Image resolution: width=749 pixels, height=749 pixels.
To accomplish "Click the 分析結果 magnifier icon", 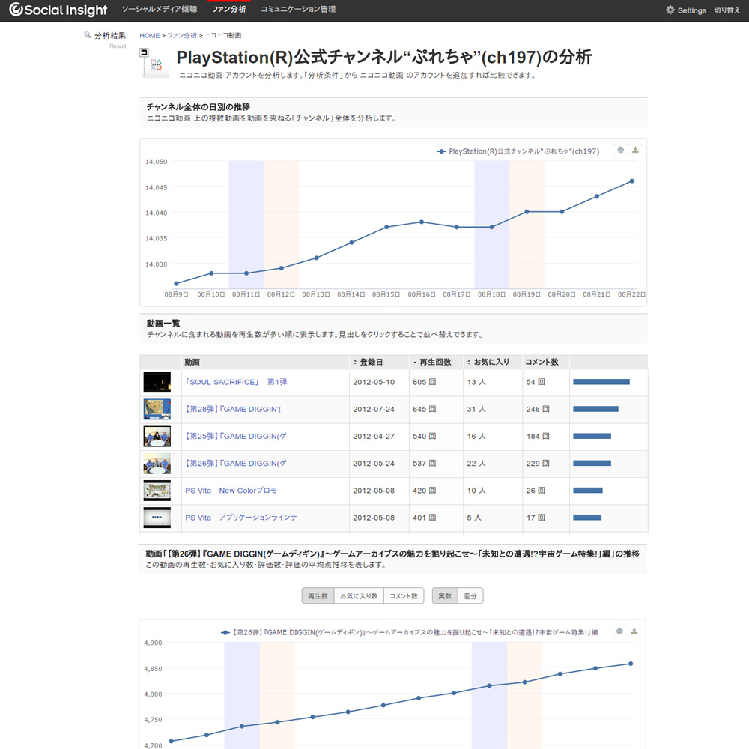I will pyautogui.click(x=88, y=35).
